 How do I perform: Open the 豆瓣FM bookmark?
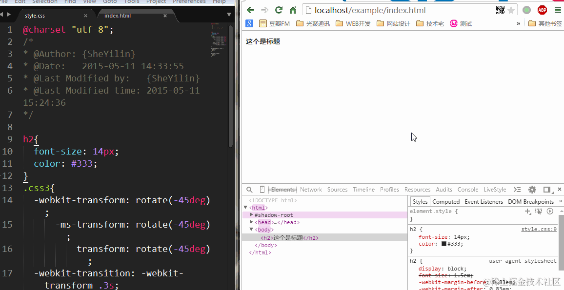(x=275, y=24)
